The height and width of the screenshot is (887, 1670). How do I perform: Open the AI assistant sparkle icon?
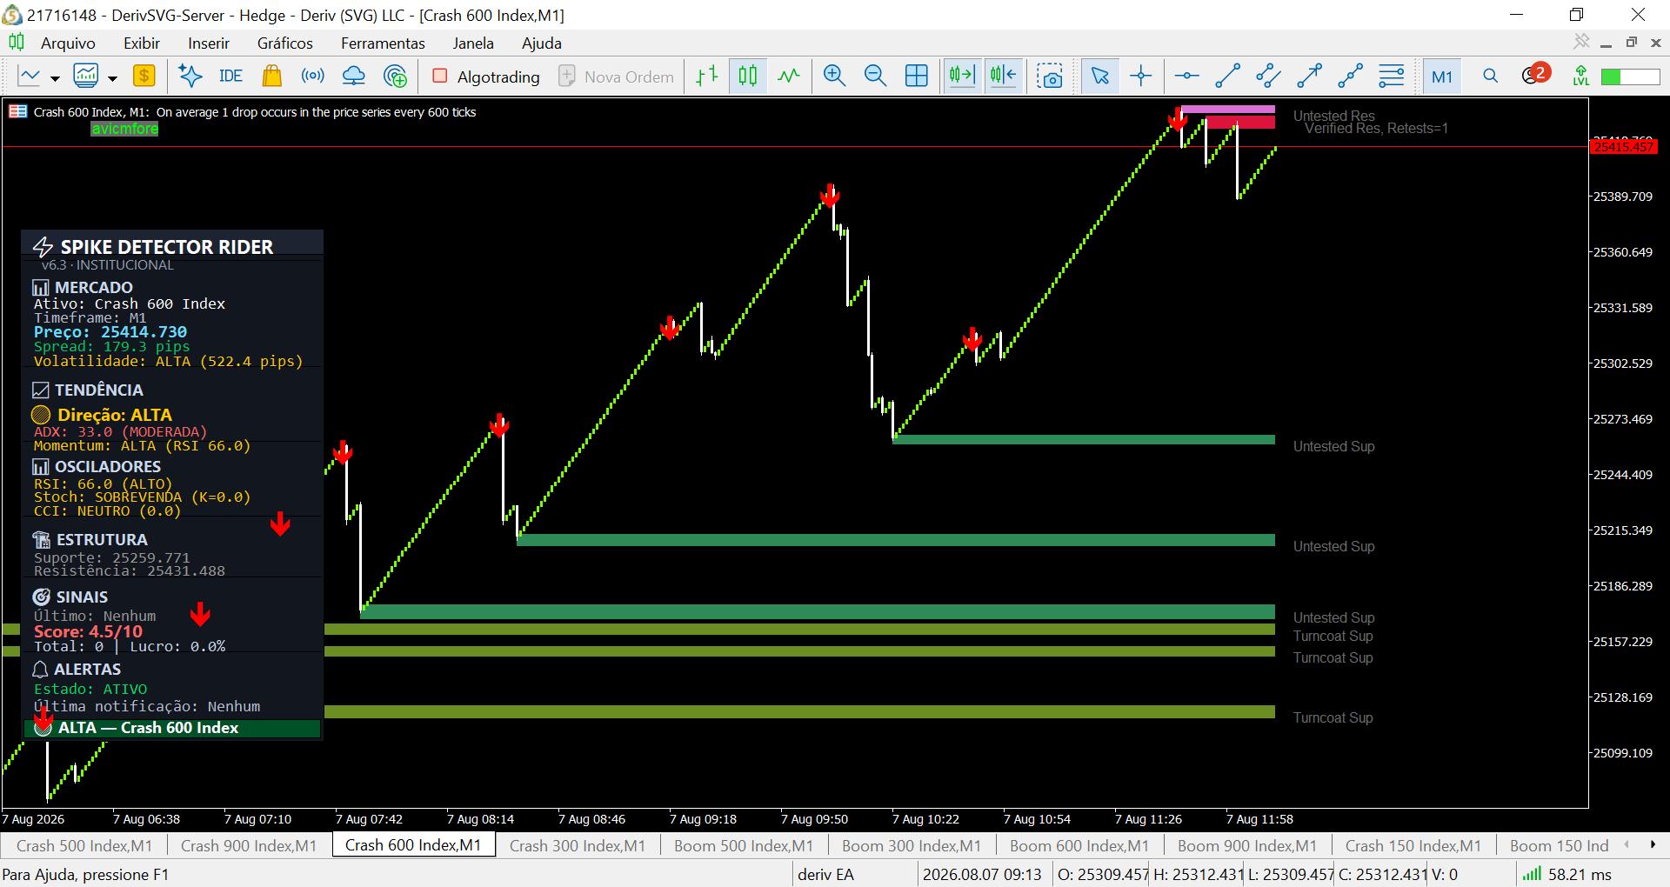(190, 77)
